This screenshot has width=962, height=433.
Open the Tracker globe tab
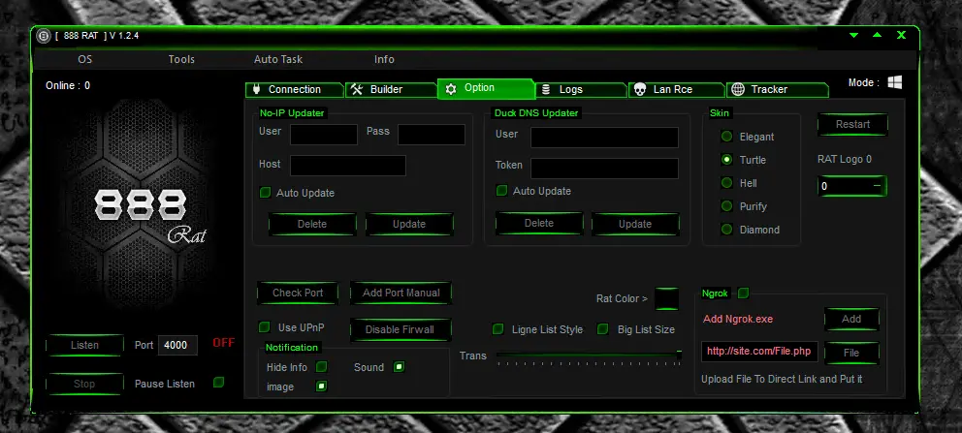tap(778, 89)
